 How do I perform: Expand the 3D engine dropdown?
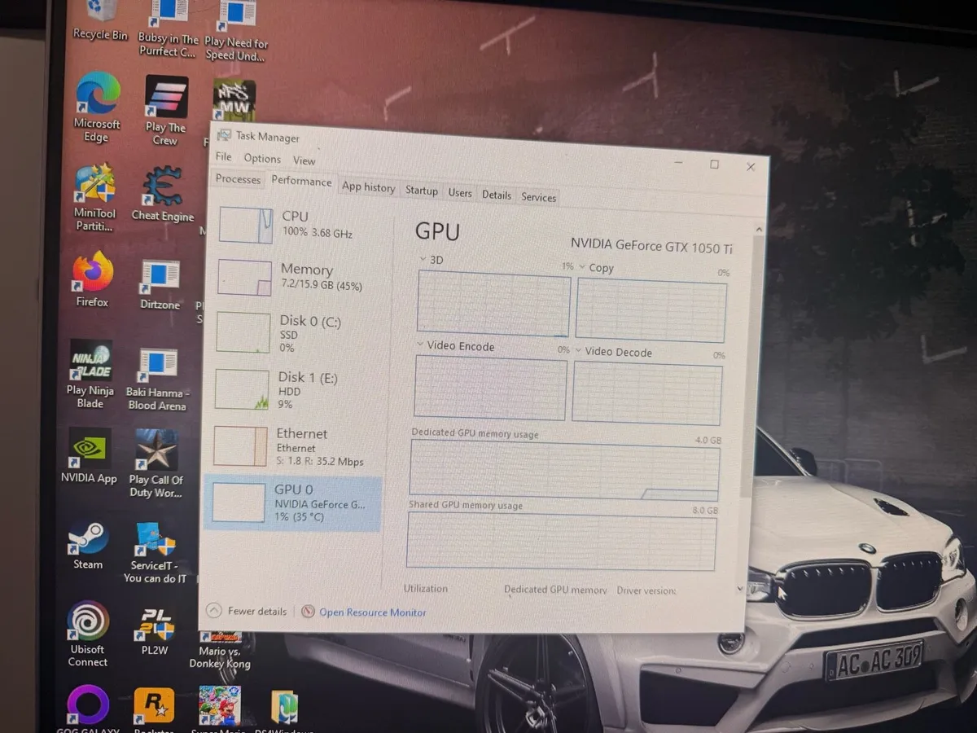click(423, 259)
